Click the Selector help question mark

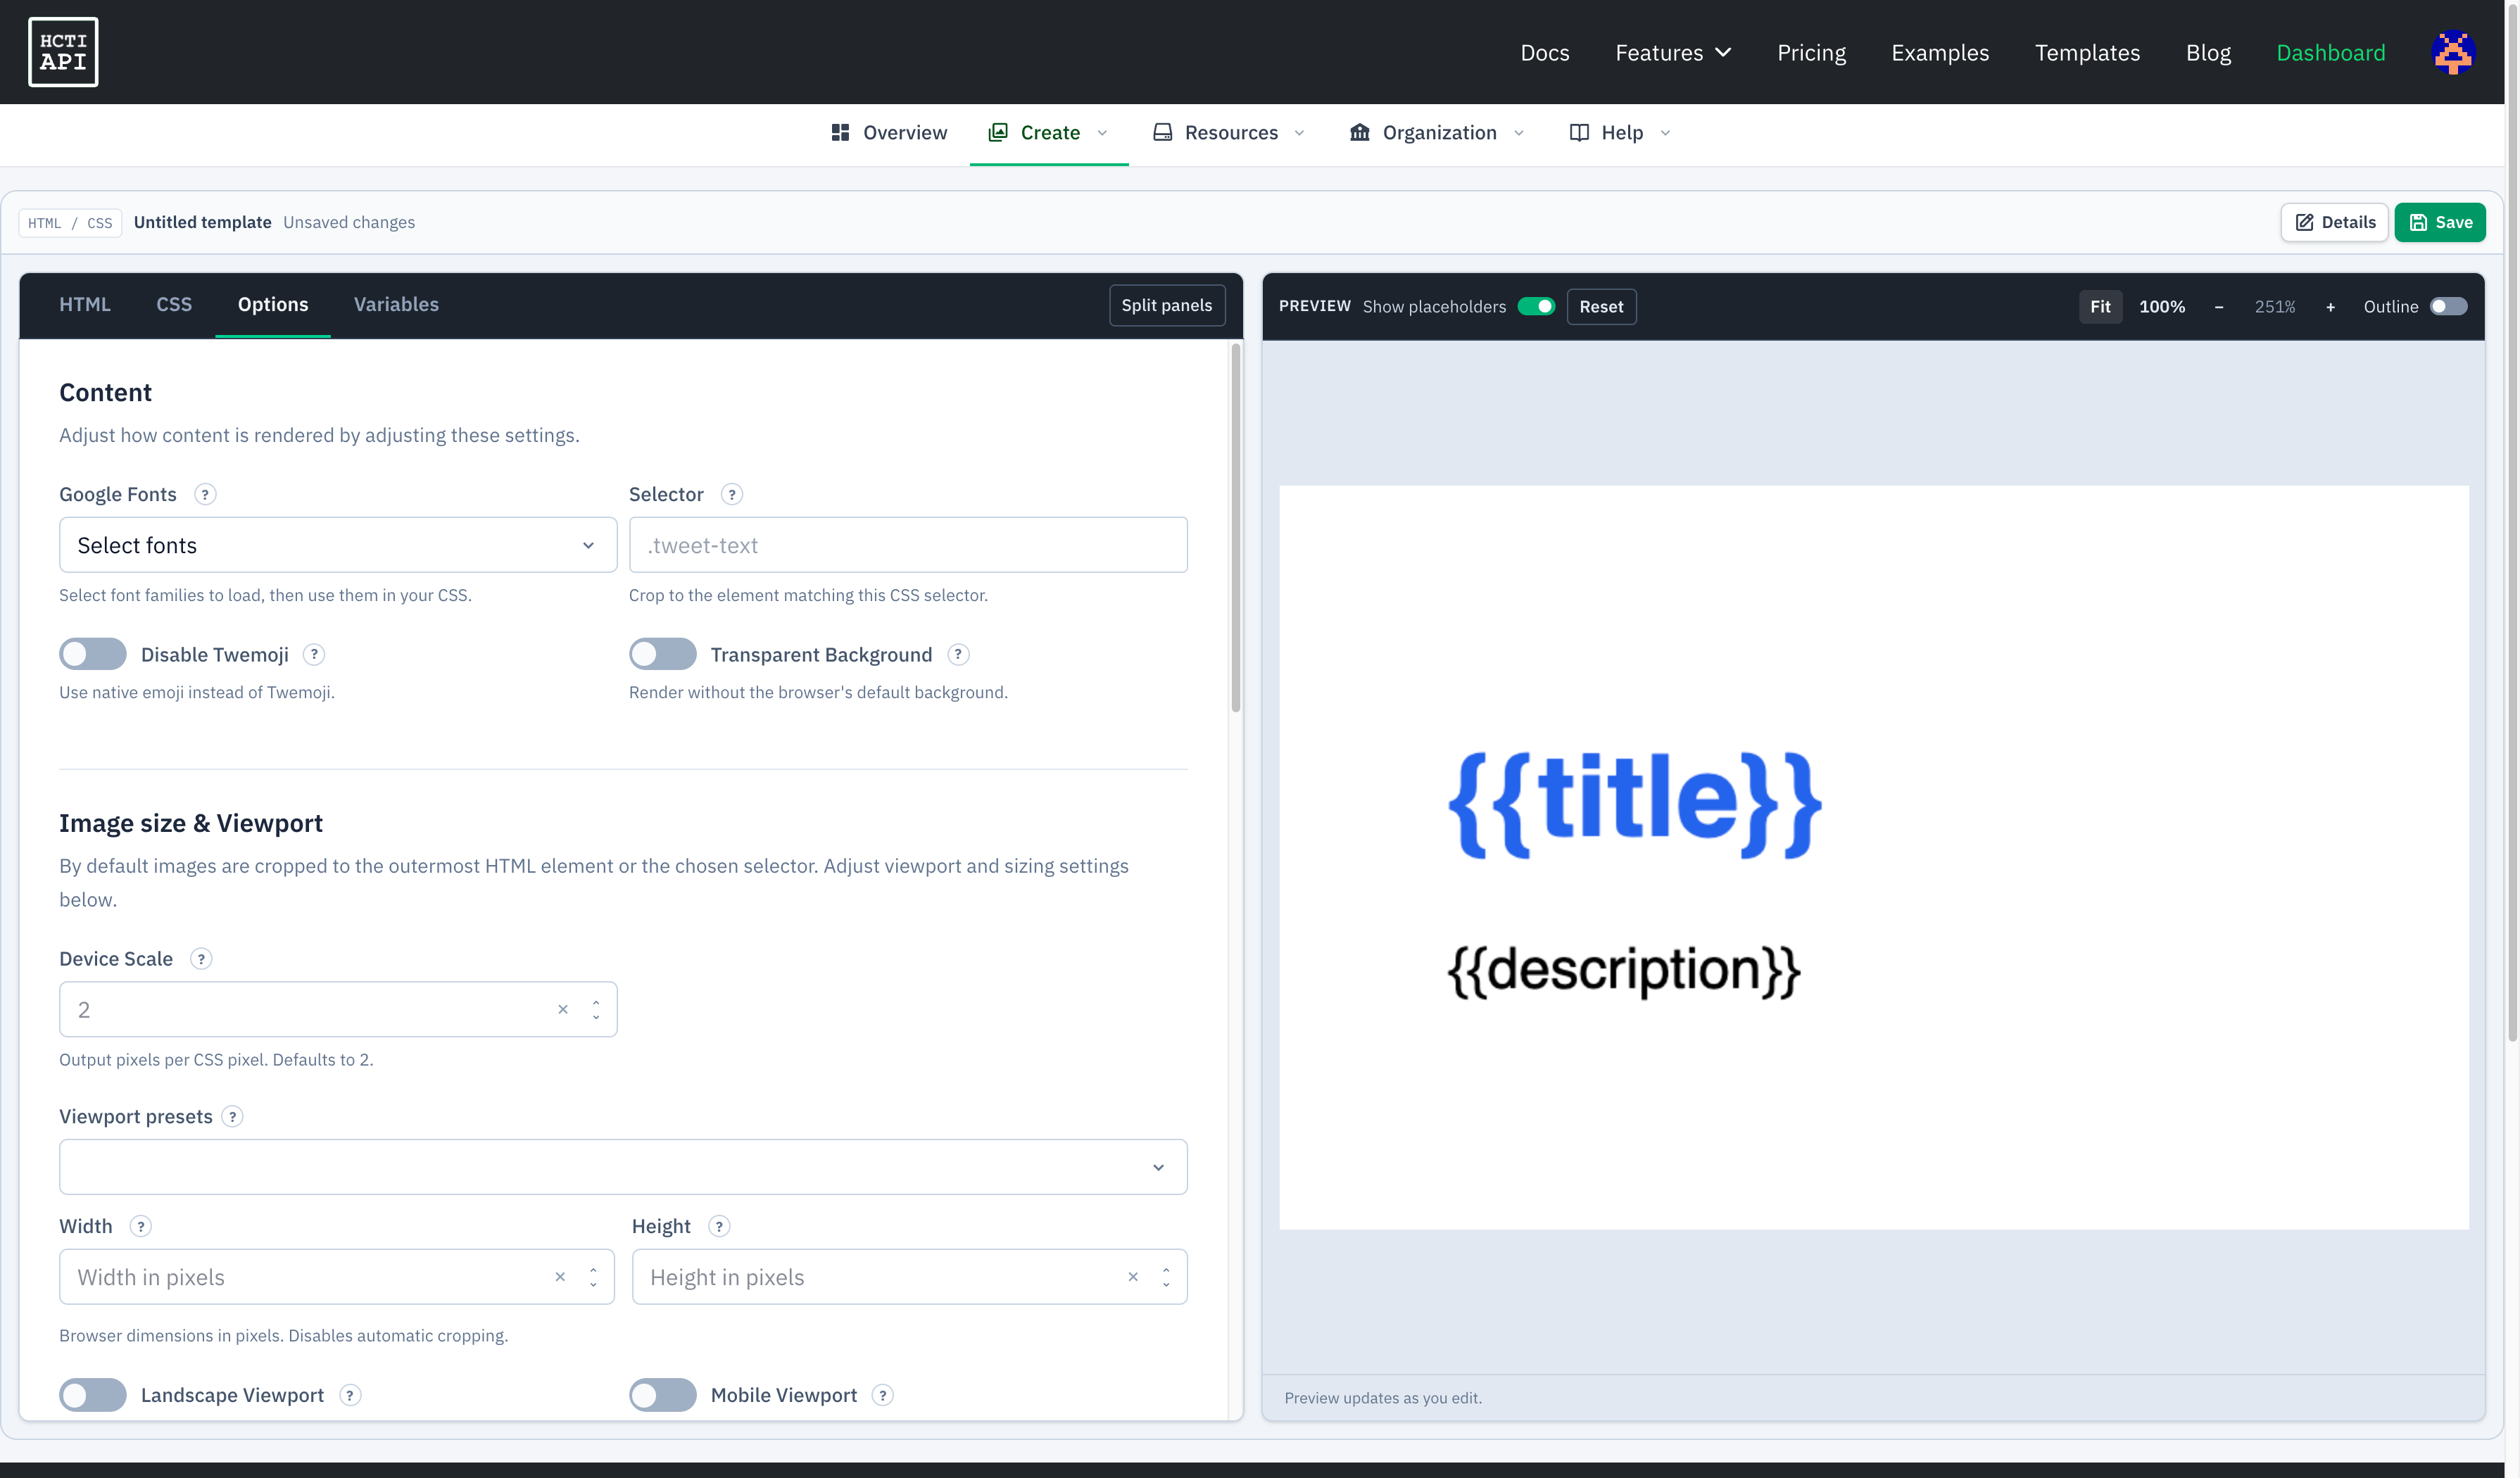(732, 494)
